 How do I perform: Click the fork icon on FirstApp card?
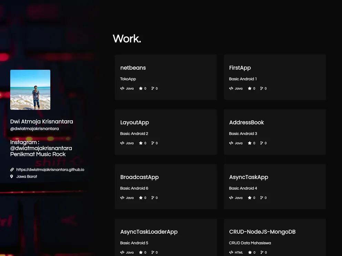pos(262,88)
